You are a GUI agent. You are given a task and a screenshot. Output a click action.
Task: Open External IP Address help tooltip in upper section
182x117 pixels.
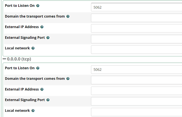point(42,27)
